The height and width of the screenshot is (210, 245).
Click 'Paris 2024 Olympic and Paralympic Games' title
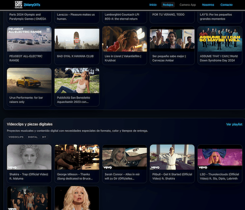click(x=27, y=17)
